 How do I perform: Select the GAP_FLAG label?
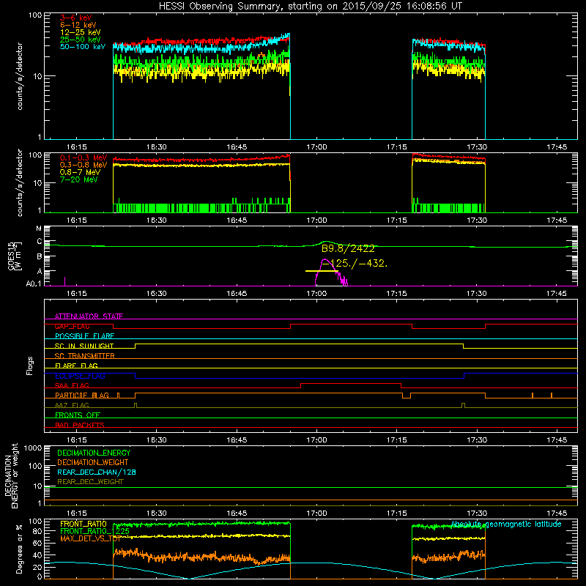point(72,326)
